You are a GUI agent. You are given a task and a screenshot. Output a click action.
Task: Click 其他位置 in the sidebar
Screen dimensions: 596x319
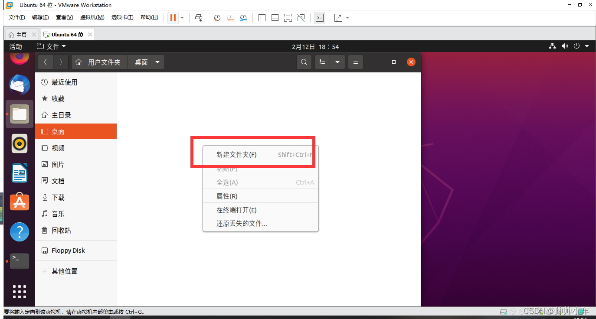[76, 271]
